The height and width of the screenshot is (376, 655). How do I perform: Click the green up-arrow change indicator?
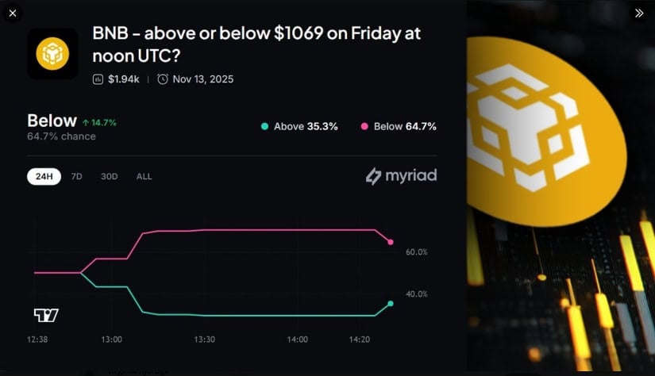click(x=85, y=122)
